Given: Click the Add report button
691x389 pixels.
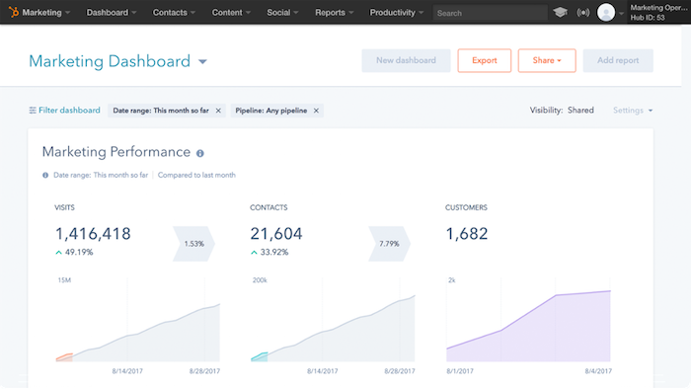Looking at the screenshot, I should [618, 60].
